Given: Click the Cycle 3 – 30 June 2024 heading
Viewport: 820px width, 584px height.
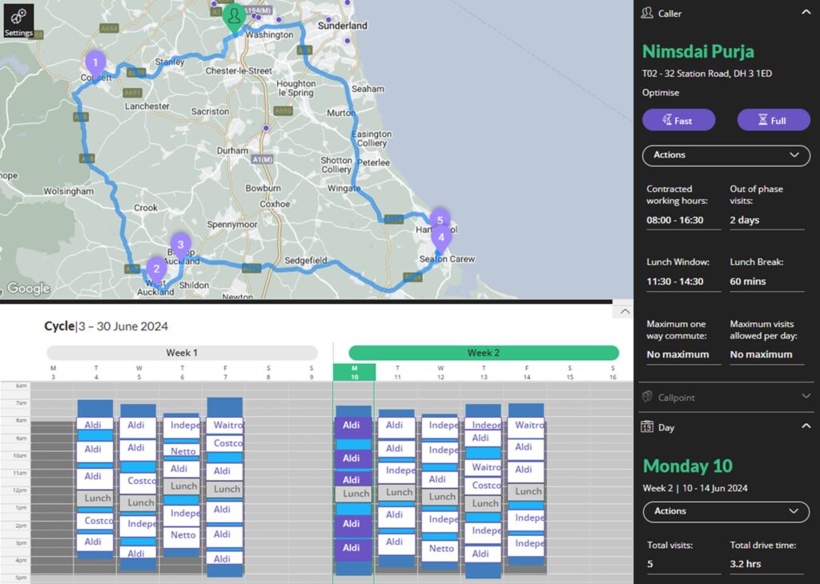Looking at the screenshot, I should pyautogui.click(x=107, y=326).
